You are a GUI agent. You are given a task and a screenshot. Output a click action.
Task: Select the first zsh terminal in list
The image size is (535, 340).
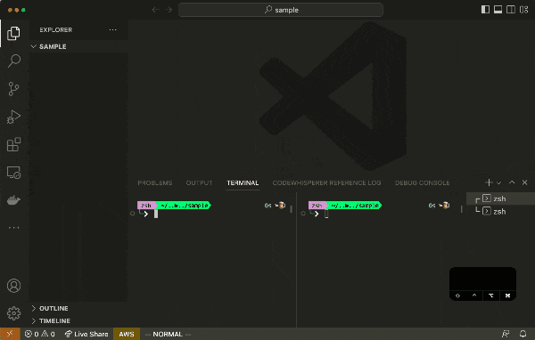click(500, 198)
